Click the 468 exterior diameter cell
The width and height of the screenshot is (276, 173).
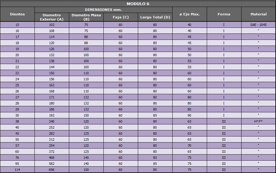pyautogui.click(x=52, y=158)
